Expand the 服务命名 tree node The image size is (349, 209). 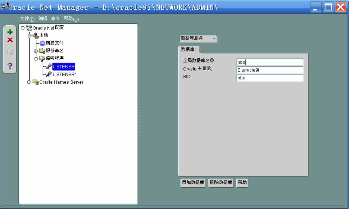click(36, 51)
